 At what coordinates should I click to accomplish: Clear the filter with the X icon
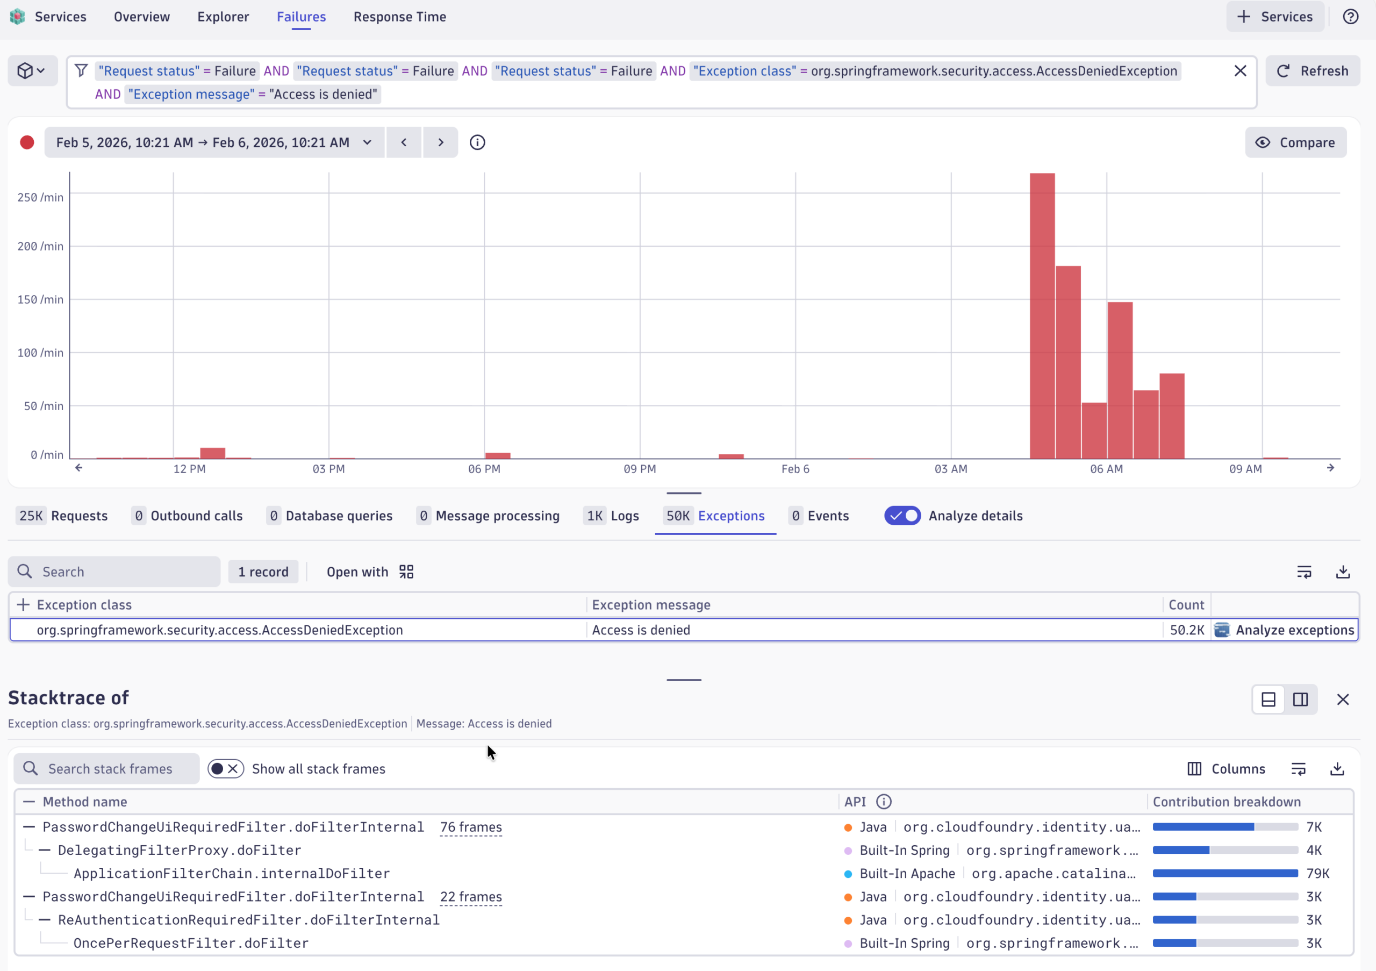1240,71
